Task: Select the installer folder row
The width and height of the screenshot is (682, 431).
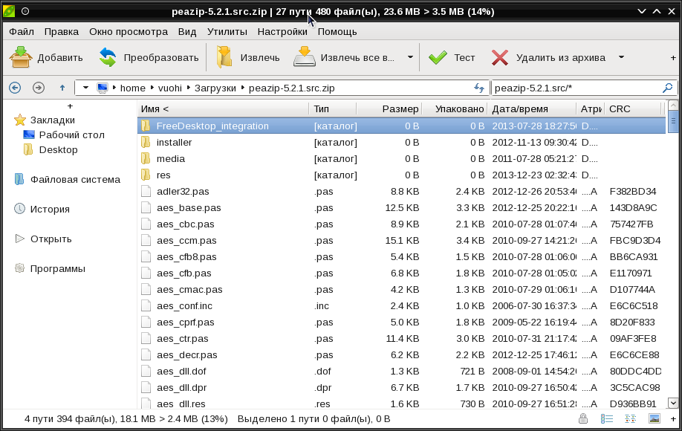Action: pyautogui.click(x=401, y=142)
